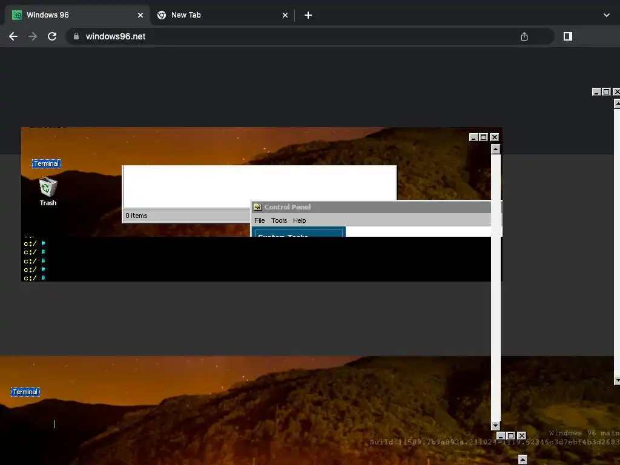
Task: Select the Terminal label above the Trash icon
Action: (46, 163)
